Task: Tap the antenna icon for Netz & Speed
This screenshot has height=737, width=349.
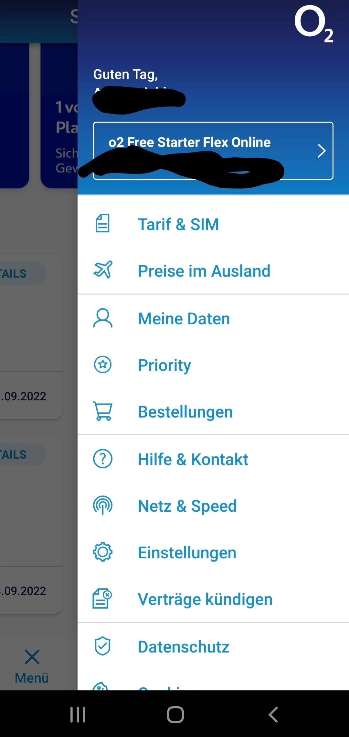Action: (x=103, y=505)
